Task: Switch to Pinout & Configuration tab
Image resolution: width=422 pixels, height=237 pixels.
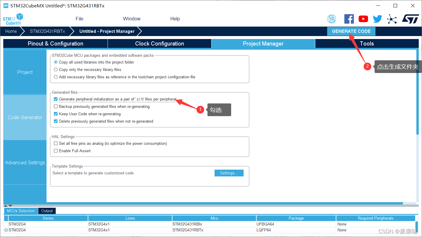Action: pyautogui.click(x=55, y=43)
